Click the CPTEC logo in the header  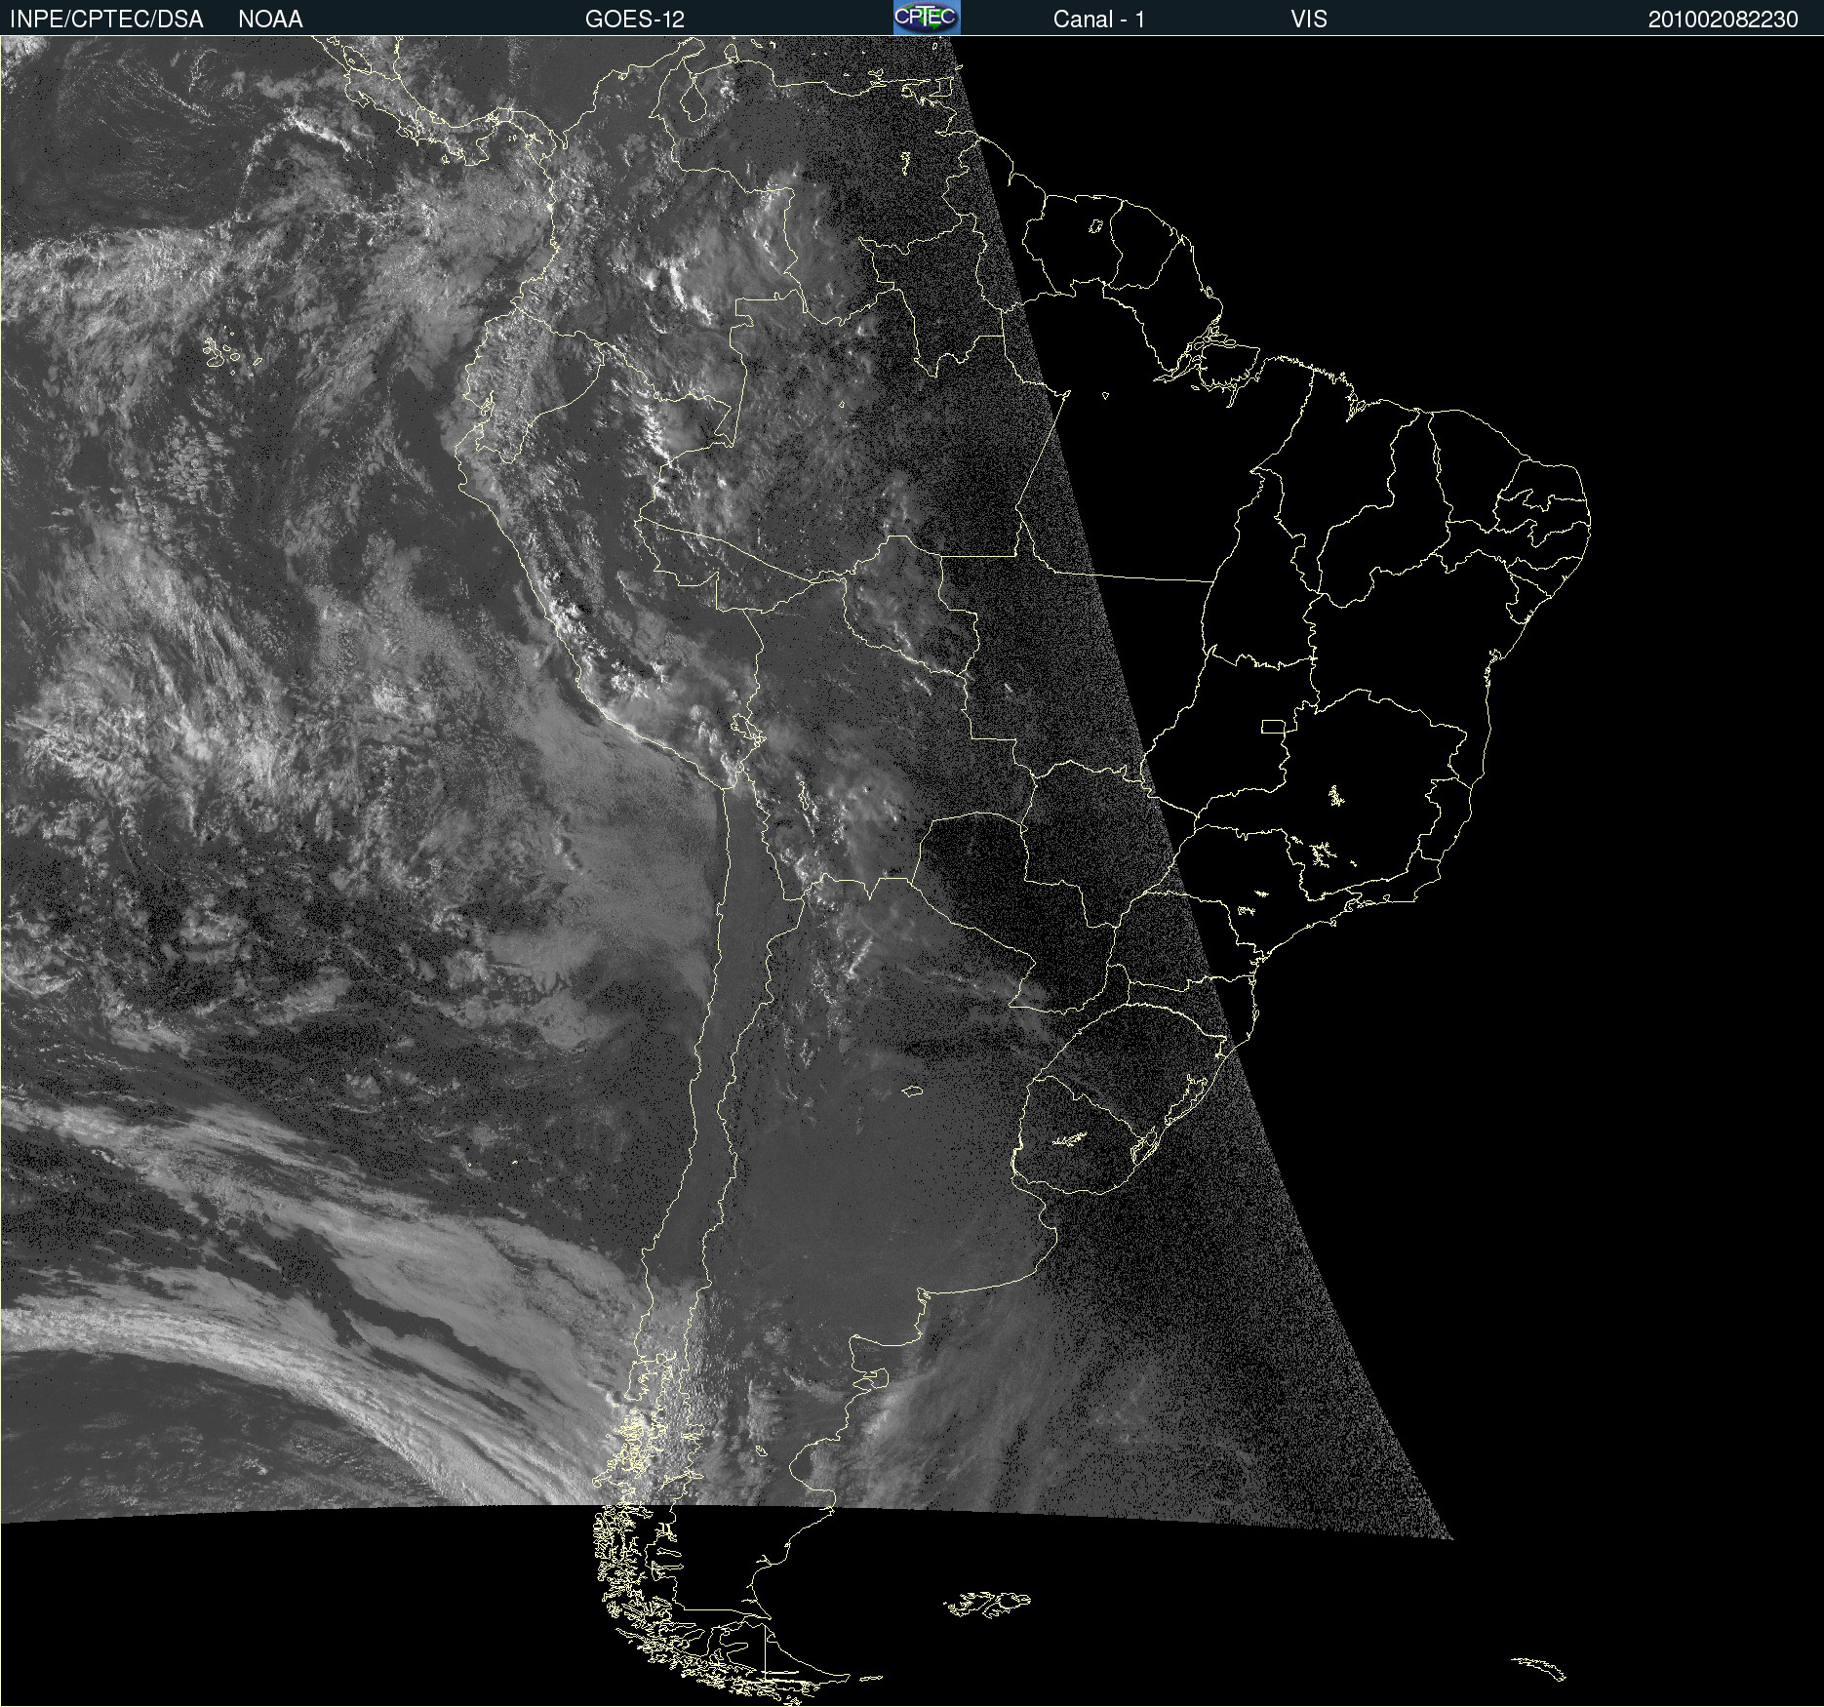coord(927,18)
